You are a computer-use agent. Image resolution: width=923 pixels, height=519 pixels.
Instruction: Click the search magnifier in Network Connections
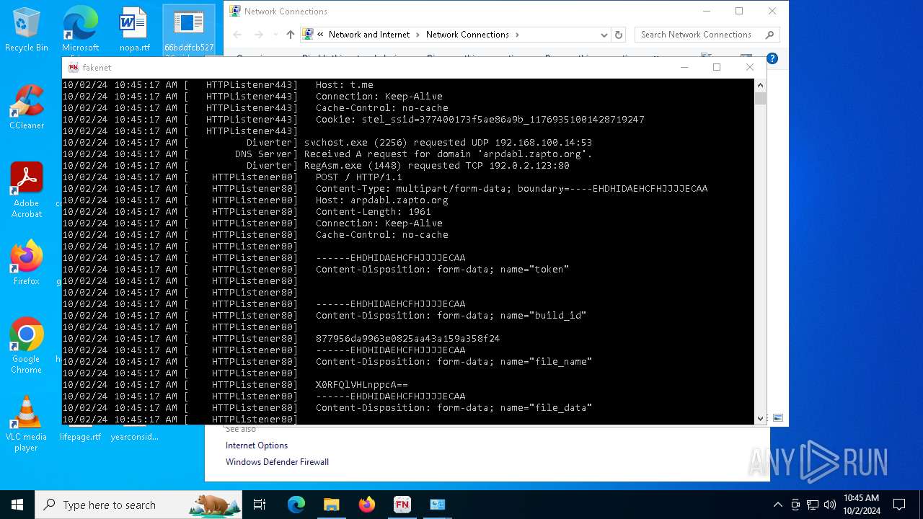point(769,35)
